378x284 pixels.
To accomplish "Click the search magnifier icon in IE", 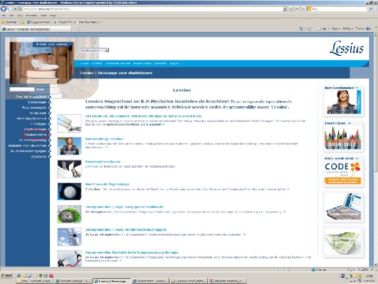I will point(371,9).
